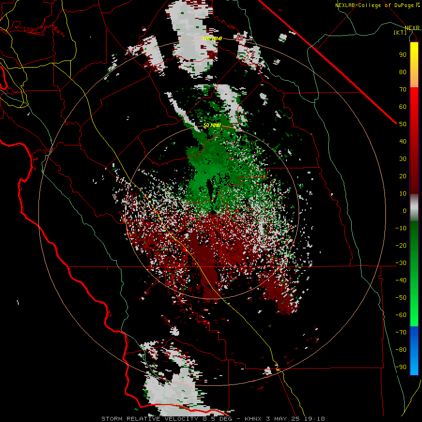The width and height of the screenshot is (422, 422).
Task: Click the gray zero-velocity segment of color bar
Action: point(414,208)
